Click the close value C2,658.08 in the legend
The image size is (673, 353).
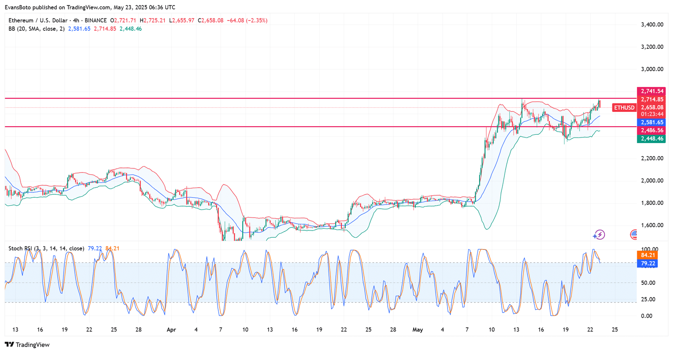coord(211,20)
